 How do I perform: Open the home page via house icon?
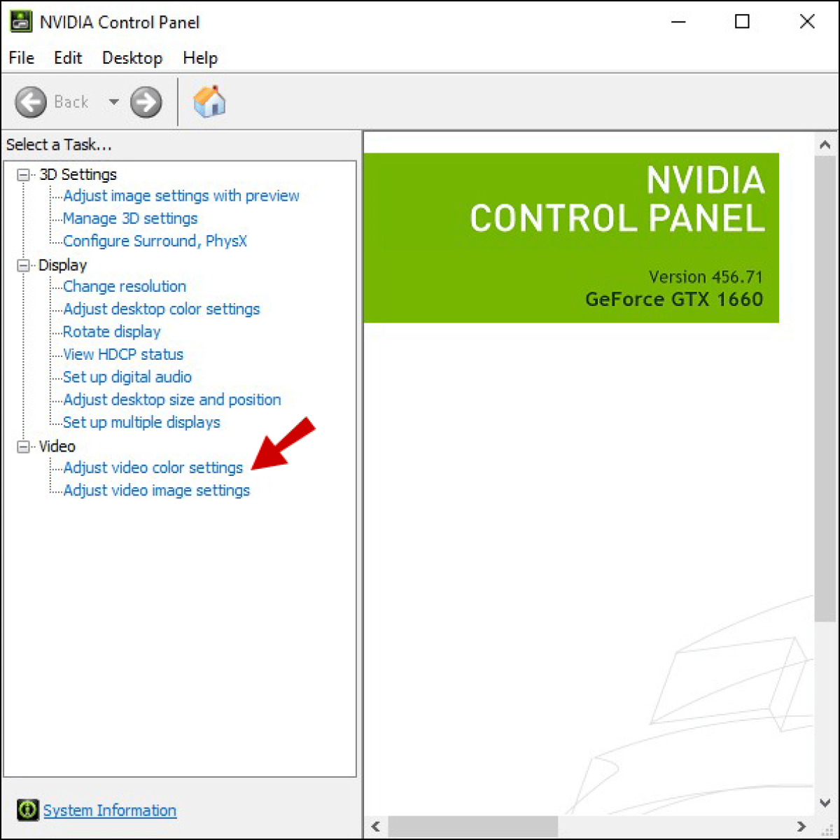(x=209, y=101)
